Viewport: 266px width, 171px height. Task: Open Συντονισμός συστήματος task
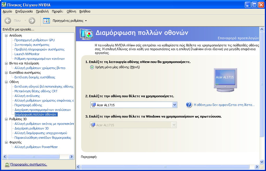32,45
